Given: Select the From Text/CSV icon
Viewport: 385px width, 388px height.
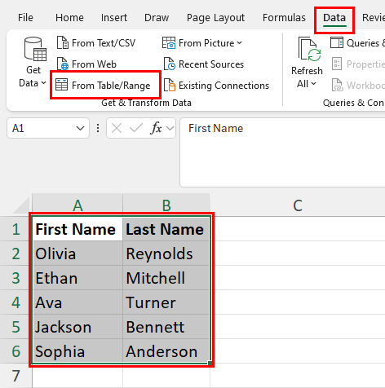Looking at the screenshot, I should click(x=63, y=43).
